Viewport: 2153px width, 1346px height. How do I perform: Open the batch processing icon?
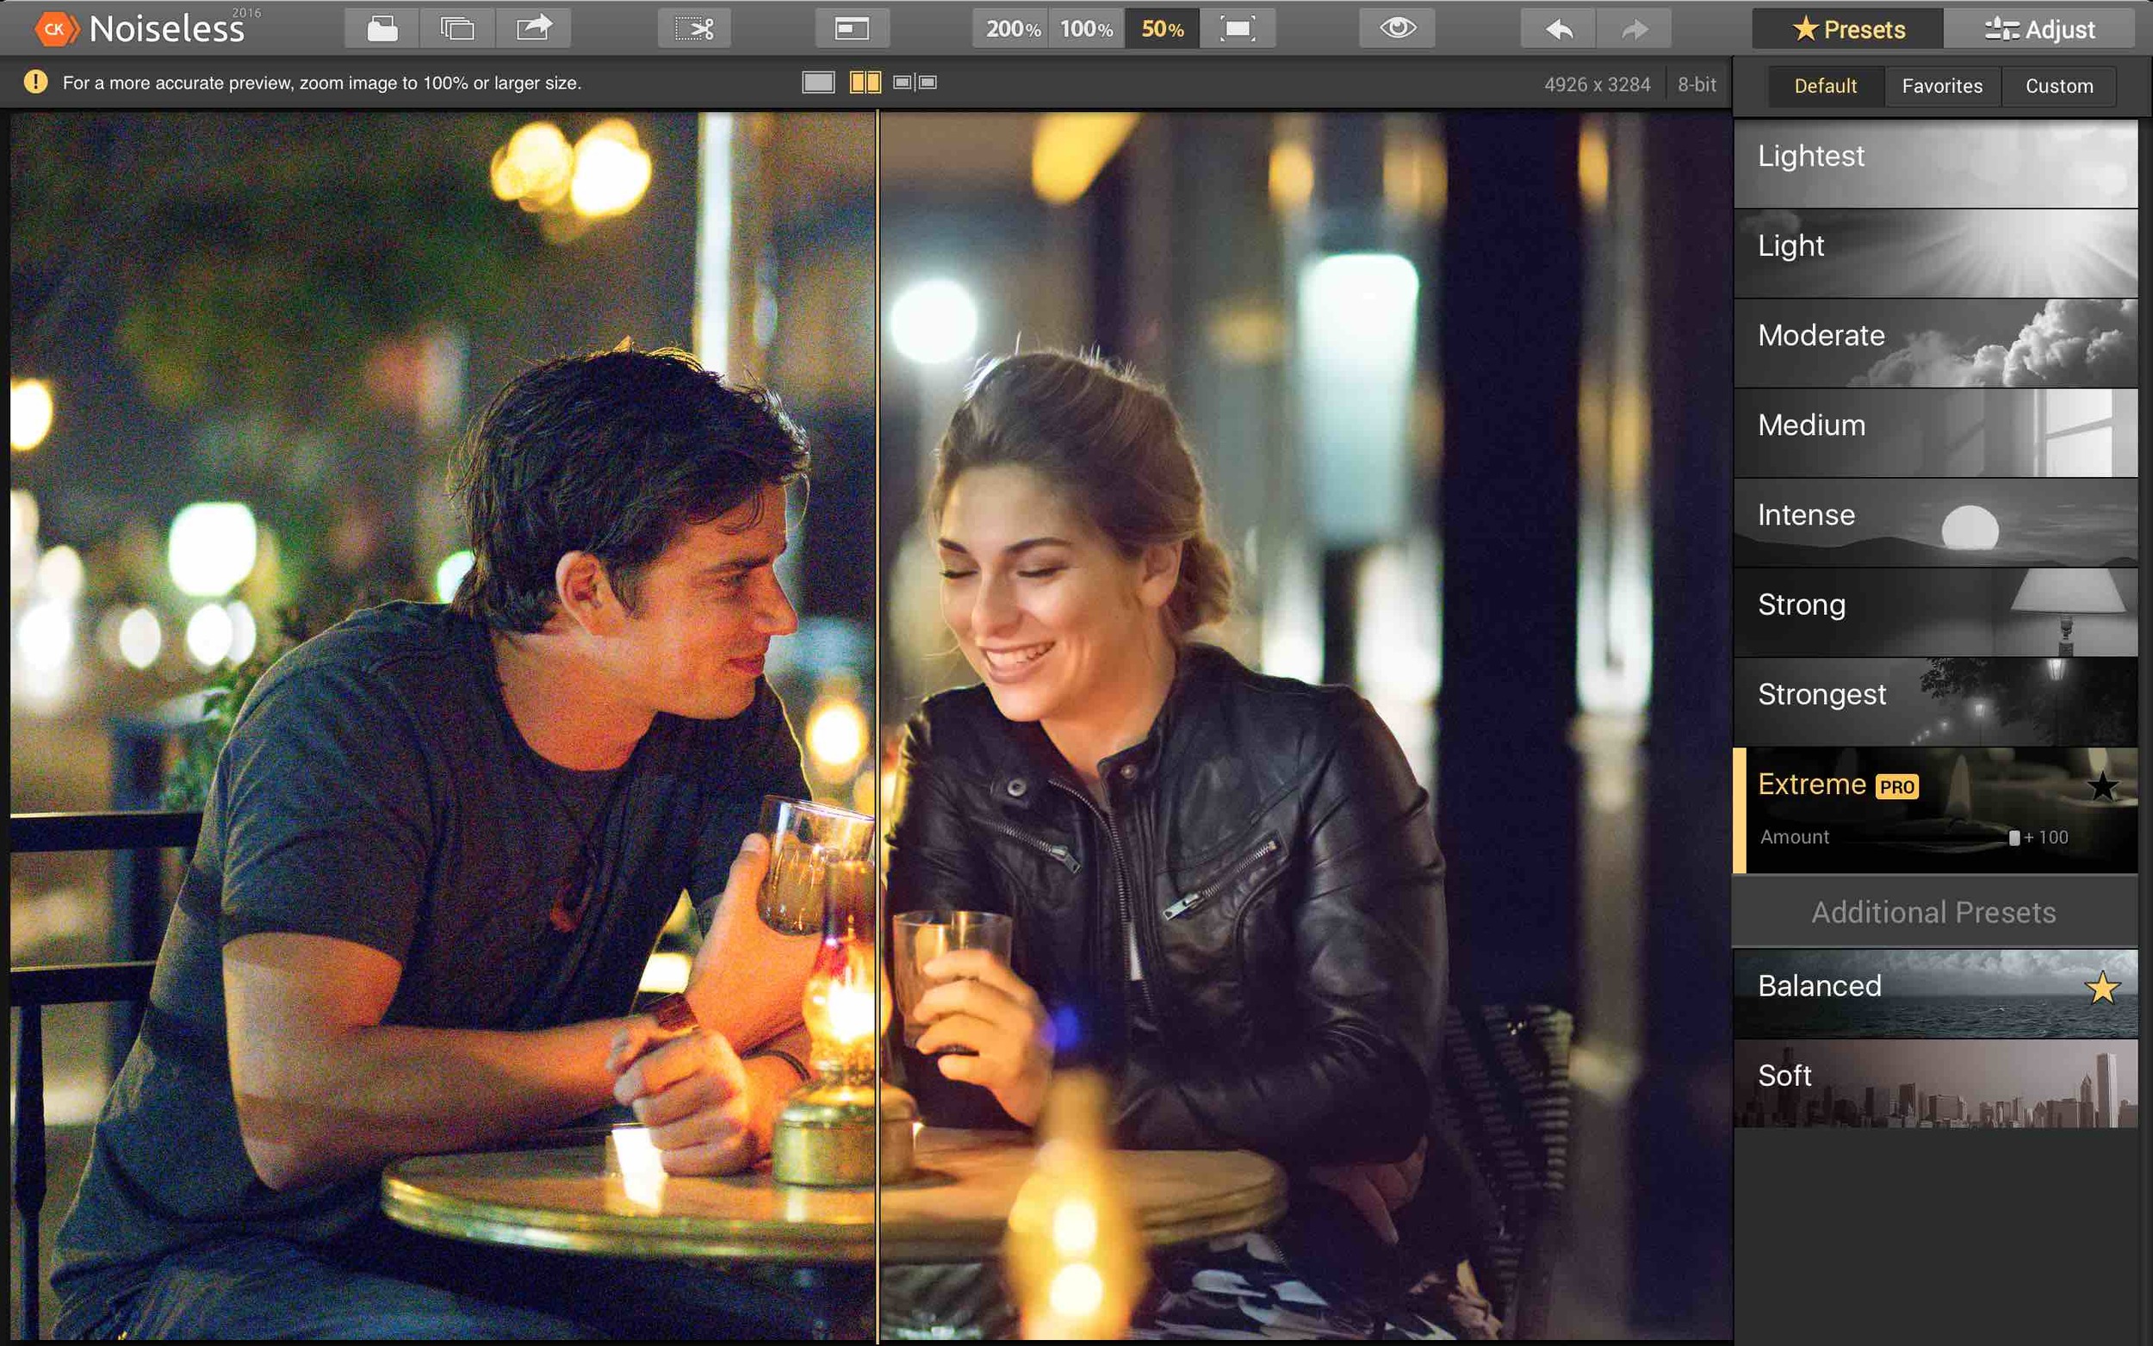(x=457, y=28)
